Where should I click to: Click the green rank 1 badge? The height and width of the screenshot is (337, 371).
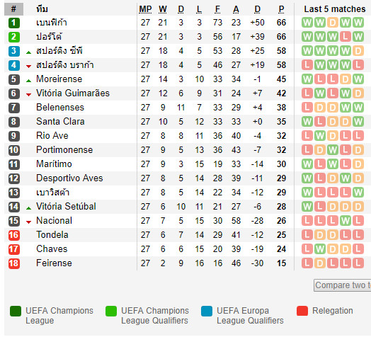[x=14, y=23]
